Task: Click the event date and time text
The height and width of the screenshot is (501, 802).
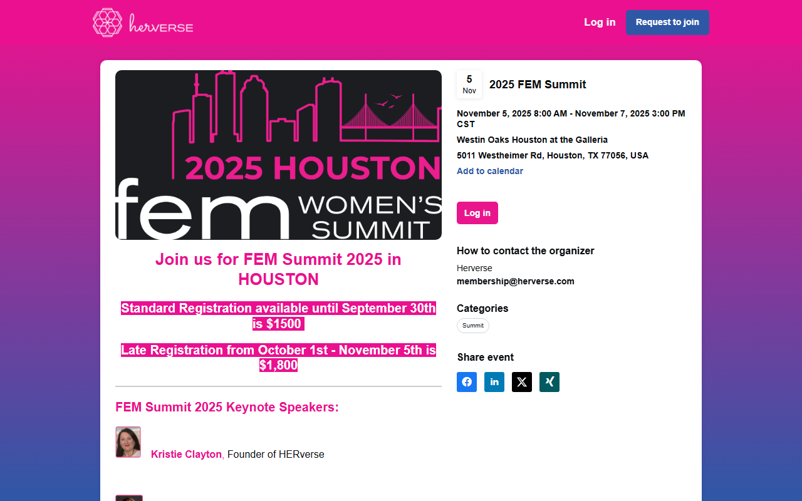Action: click(x=571, y=118)
